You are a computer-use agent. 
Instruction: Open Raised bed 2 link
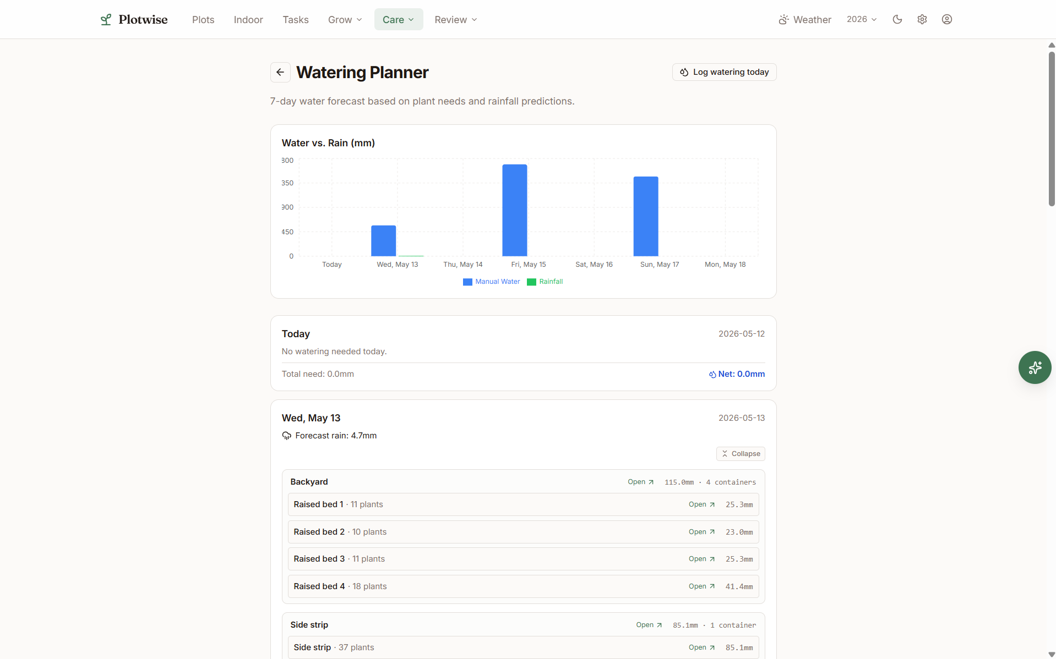click(701, 532)
